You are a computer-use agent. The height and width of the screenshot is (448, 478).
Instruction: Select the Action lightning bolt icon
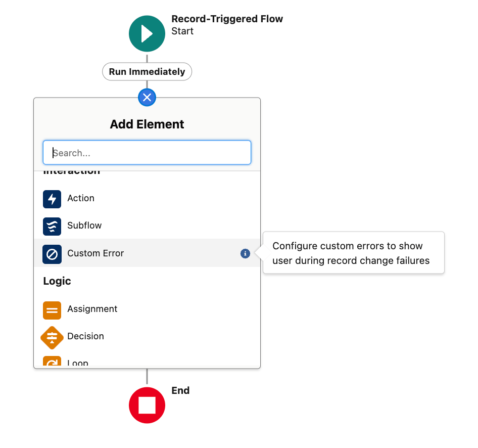click(52, 199)
